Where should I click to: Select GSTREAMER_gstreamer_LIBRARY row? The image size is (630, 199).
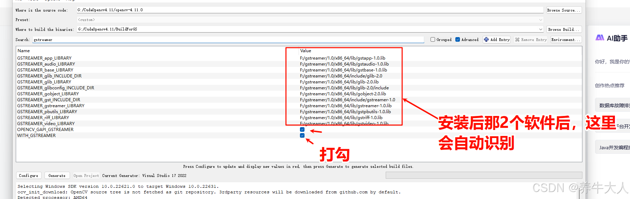click(299, 106)
